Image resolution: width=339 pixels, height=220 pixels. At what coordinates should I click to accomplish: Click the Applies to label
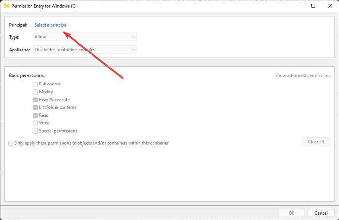[19, 50]
